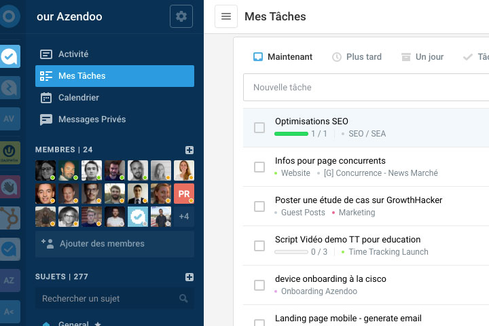Click the green 1 / 1 progress bar
Image resolution: width=489 pixels, height=326 pixels.
291,134
